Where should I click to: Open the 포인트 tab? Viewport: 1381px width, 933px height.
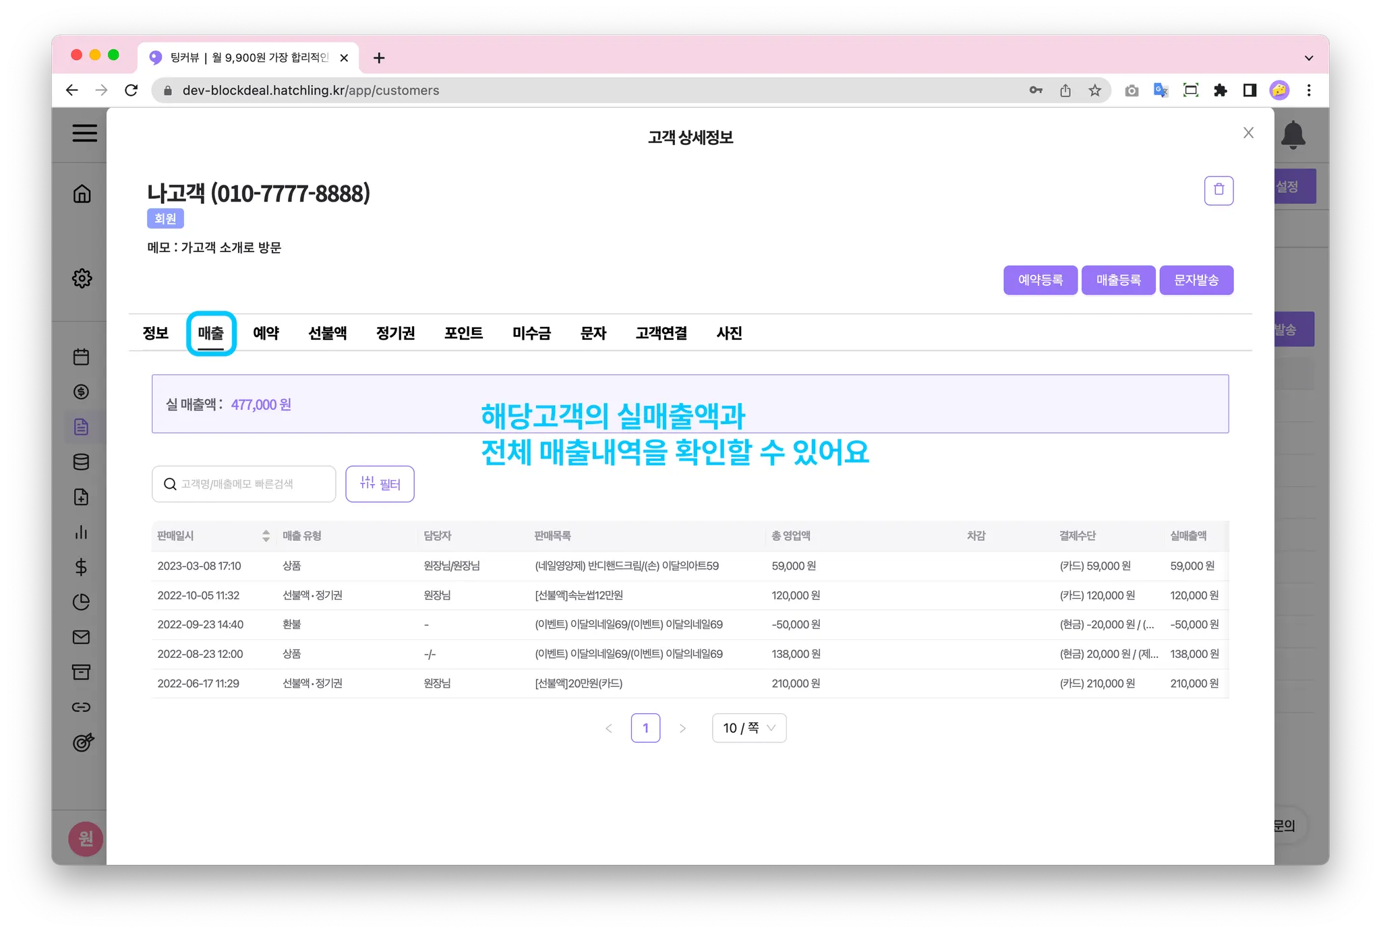click(x=463, y=333)
